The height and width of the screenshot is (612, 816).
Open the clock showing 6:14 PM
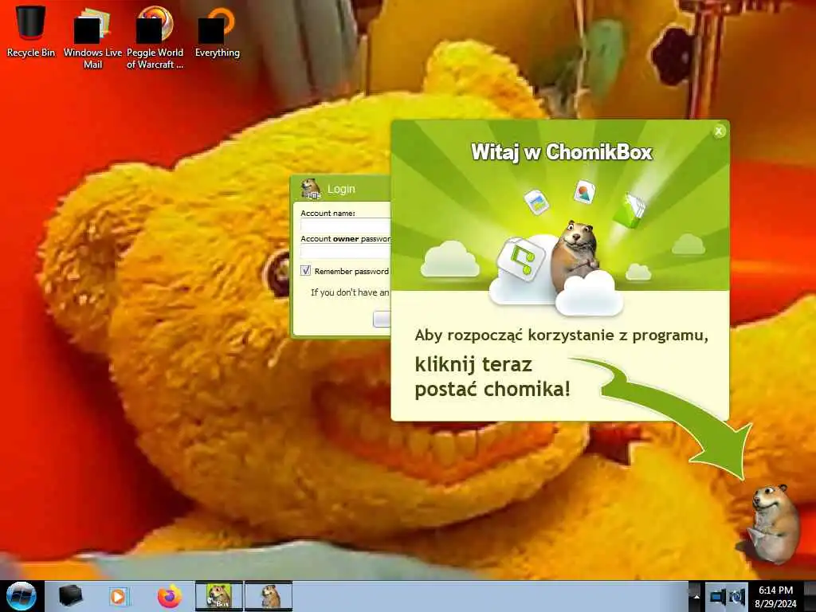click(775, 597)
